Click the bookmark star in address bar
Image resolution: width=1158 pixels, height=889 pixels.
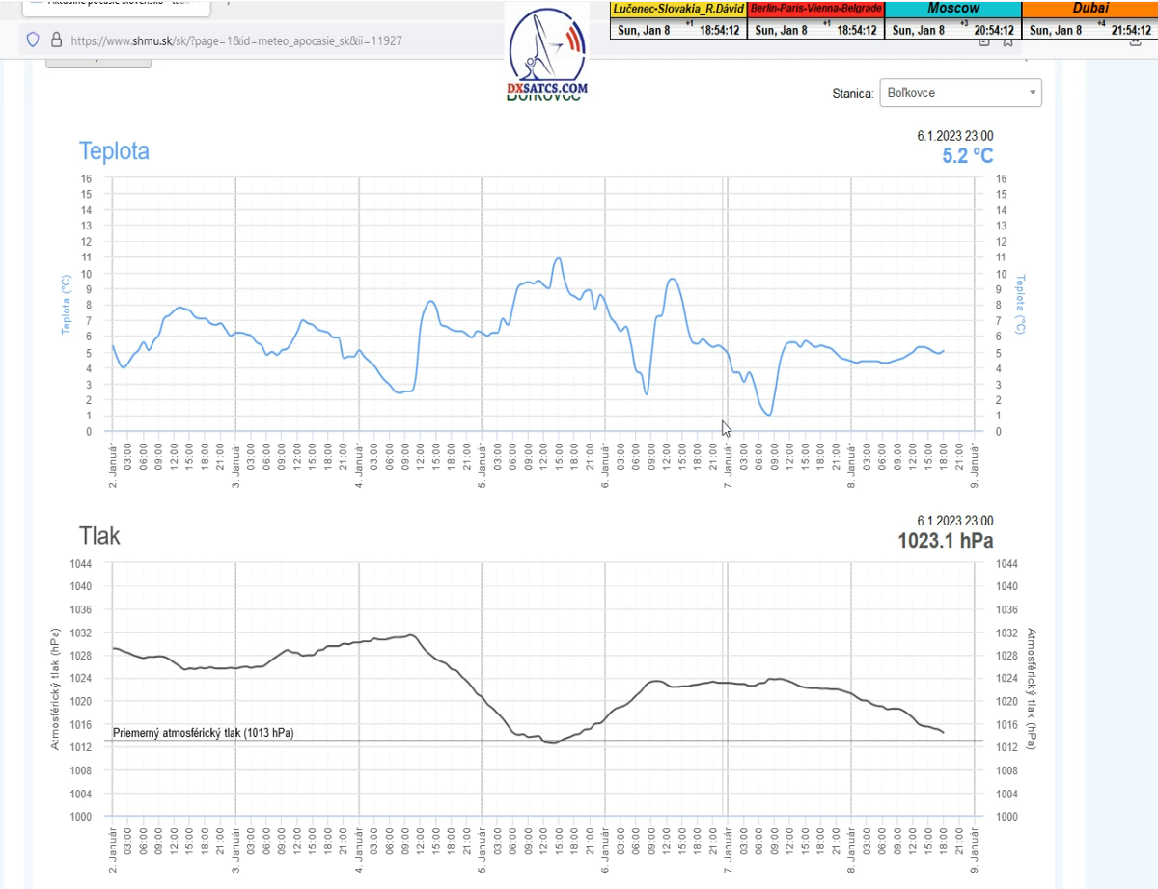(x=1007, y=41)
